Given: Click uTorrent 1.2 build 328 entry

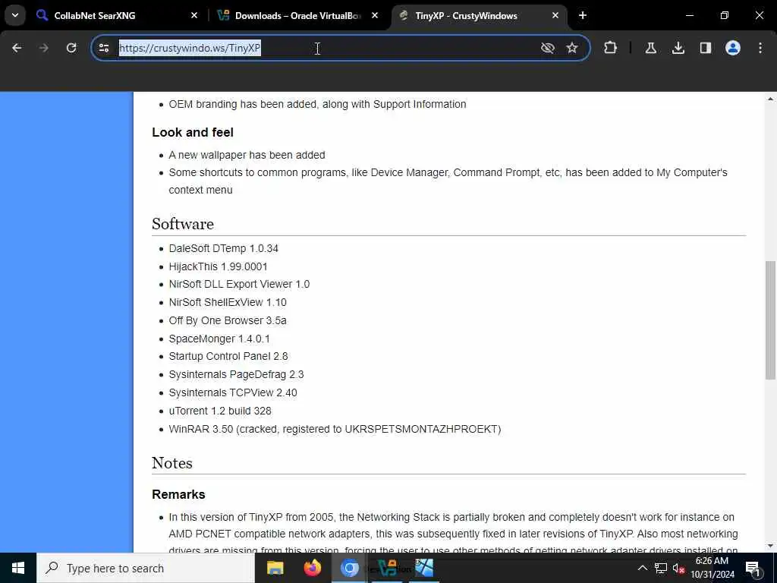Looking at the screenshot, I should [x=220, y=411].
